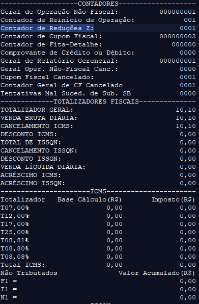Select 'Geral de Relatório Gerencial:' label
Viewport: 199px width, 304px height.
pyautogui.click(x=59, y=61)
